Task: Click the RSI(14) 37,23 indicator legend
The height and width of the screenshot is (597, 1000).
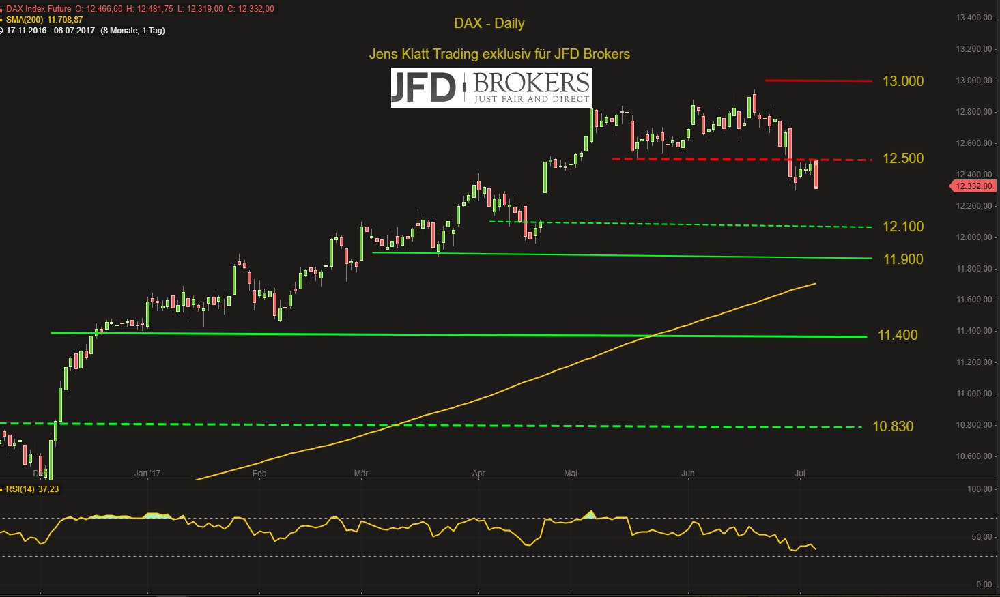Action: (x=32, y=489)
